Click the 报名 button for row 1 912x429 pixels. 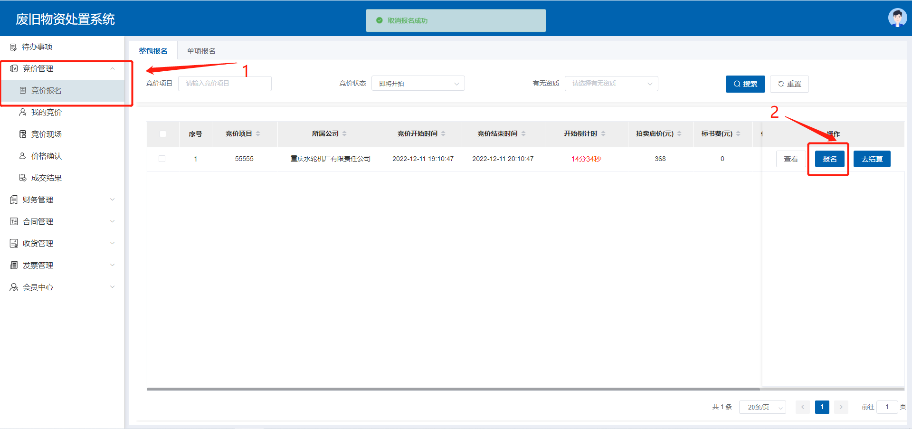[x=829, y=159]
